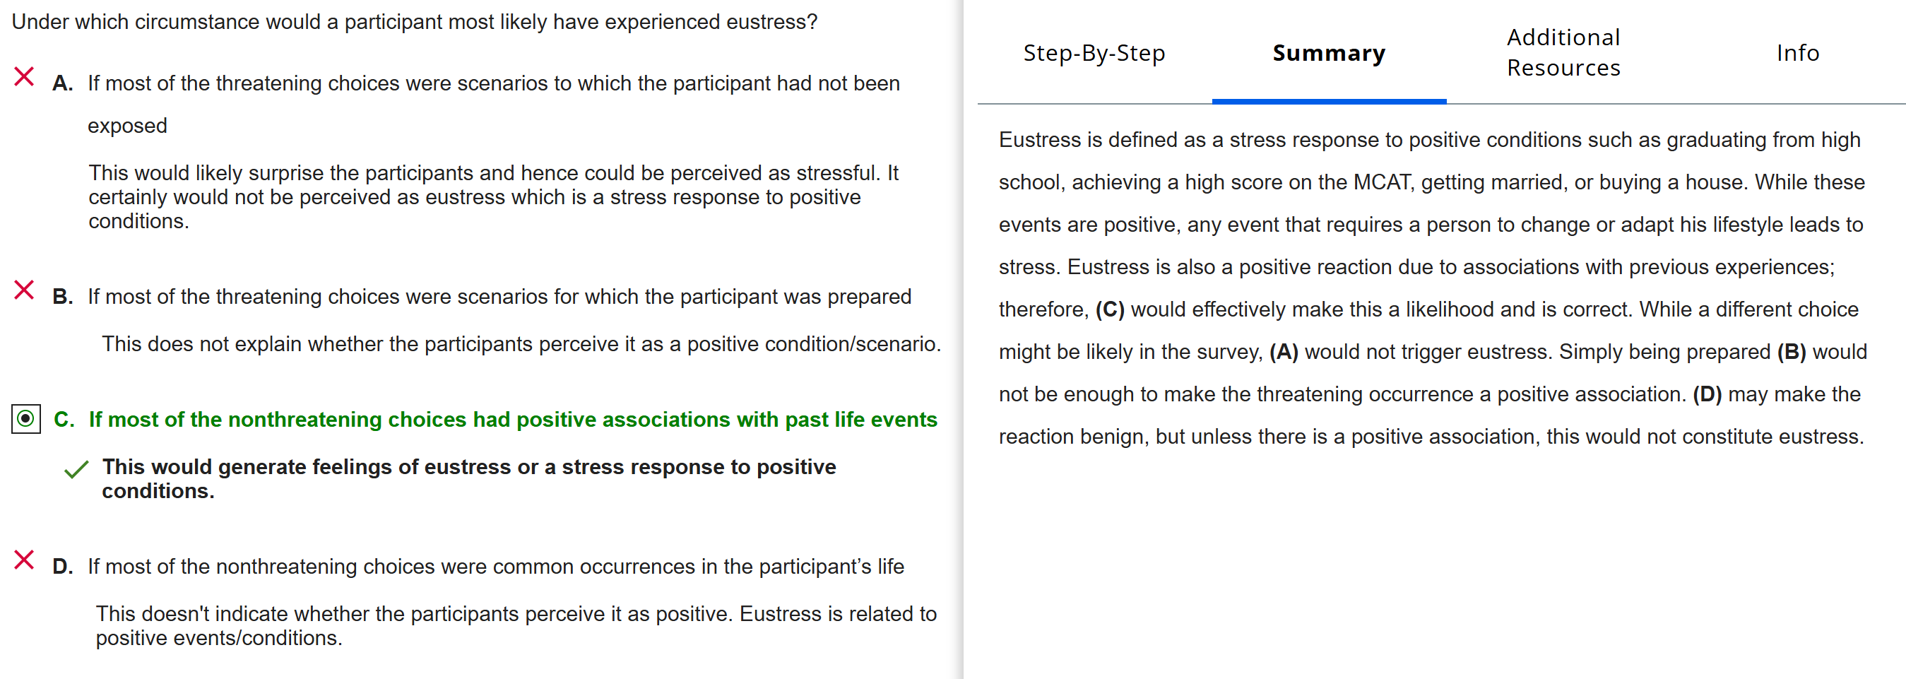Click answer A's explanation about surprising participants
The image size is (1906, 679).
[493, 196]
